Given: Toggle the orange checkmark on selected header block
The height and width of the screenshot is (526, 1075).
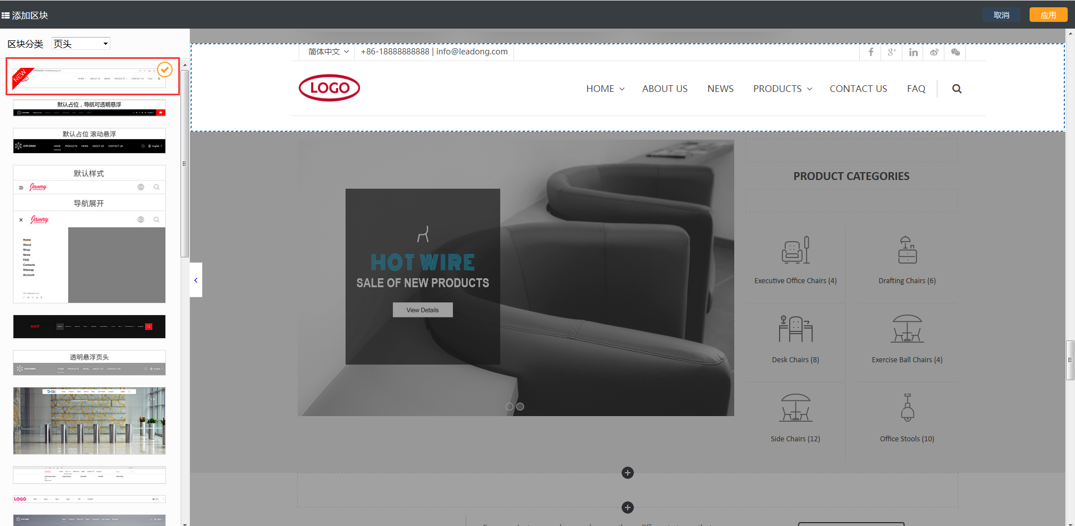Looking at the screenshot, I should click(164, 70).
